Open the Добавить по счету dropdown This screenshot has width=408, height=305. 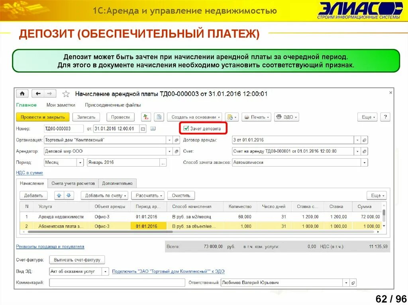click(105, 195)
